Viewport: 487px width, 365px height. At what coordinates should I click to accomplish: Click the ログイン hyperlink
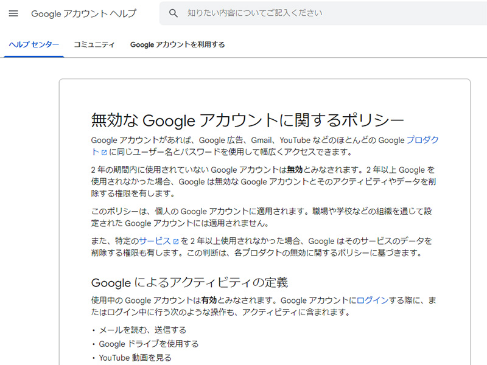coord(372,301)
